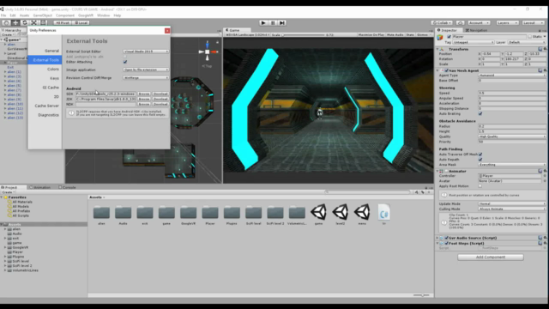This screenshot has height=309, width=549.
Task: Open the Tag dropdown in Inspector
Action: pyautogui.click(x=473, y=42)
